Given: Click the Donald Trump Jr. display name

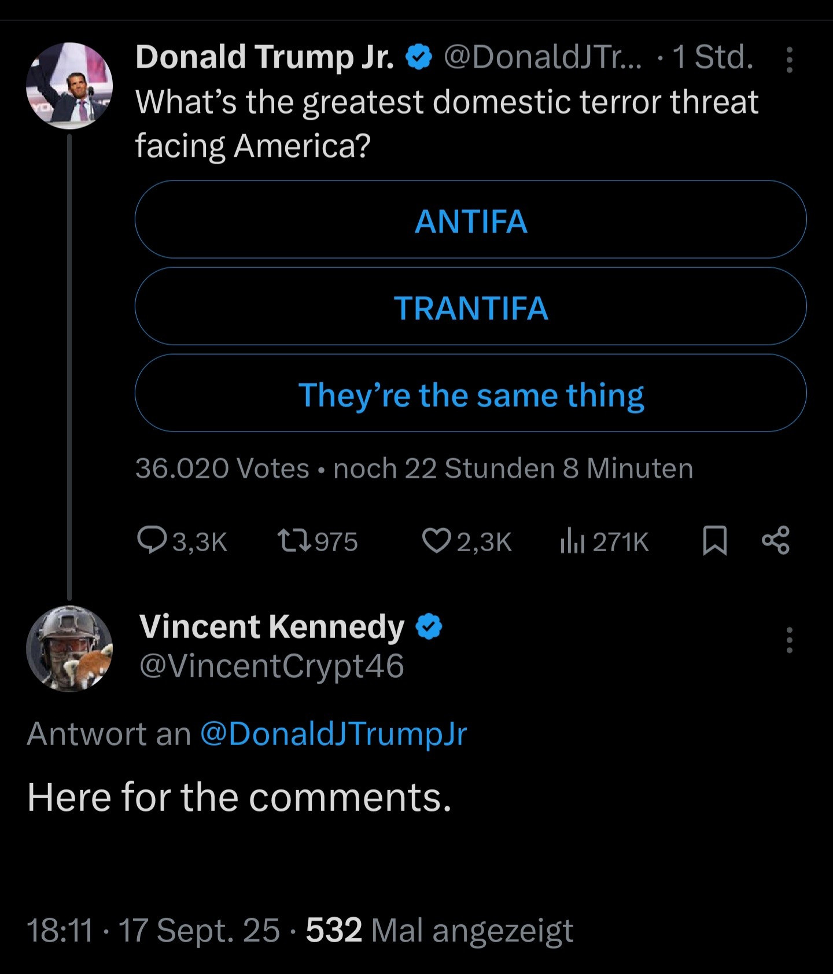Looking at the screenshot, I should coord(265,57).
